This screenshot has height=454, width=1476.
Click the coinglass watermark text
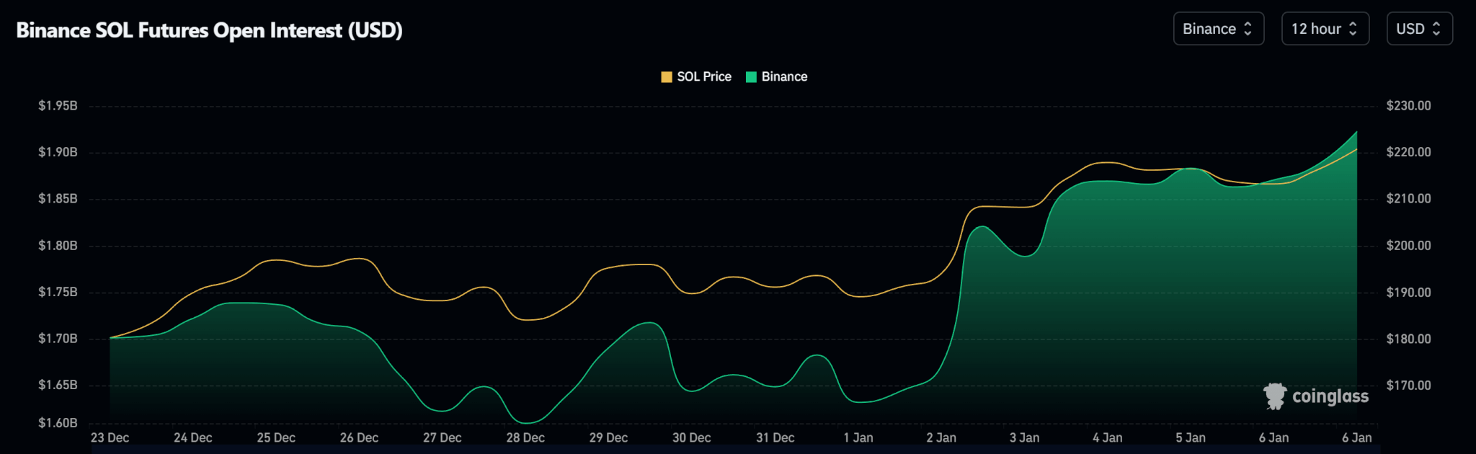tap(1330, 396)
